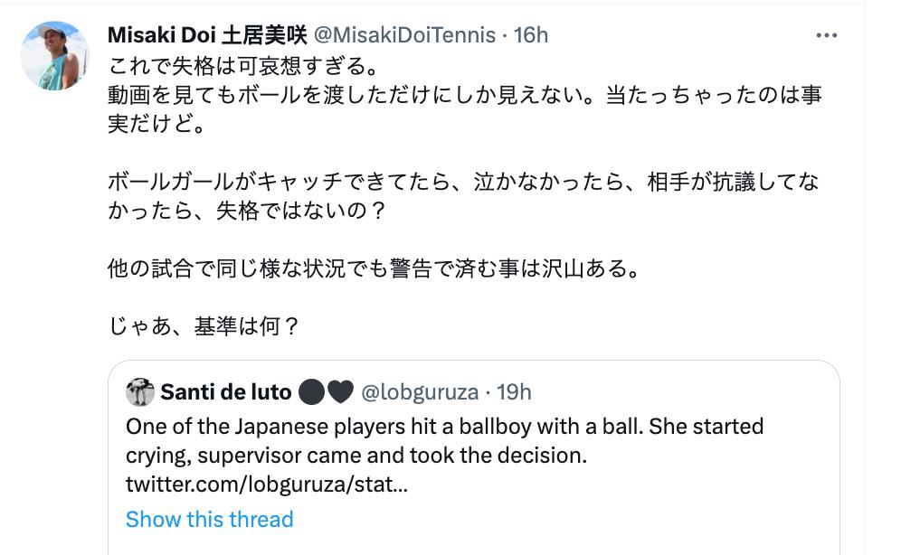Click Show this thread
This screenshot has width=901, height=555.
point(210,520)
